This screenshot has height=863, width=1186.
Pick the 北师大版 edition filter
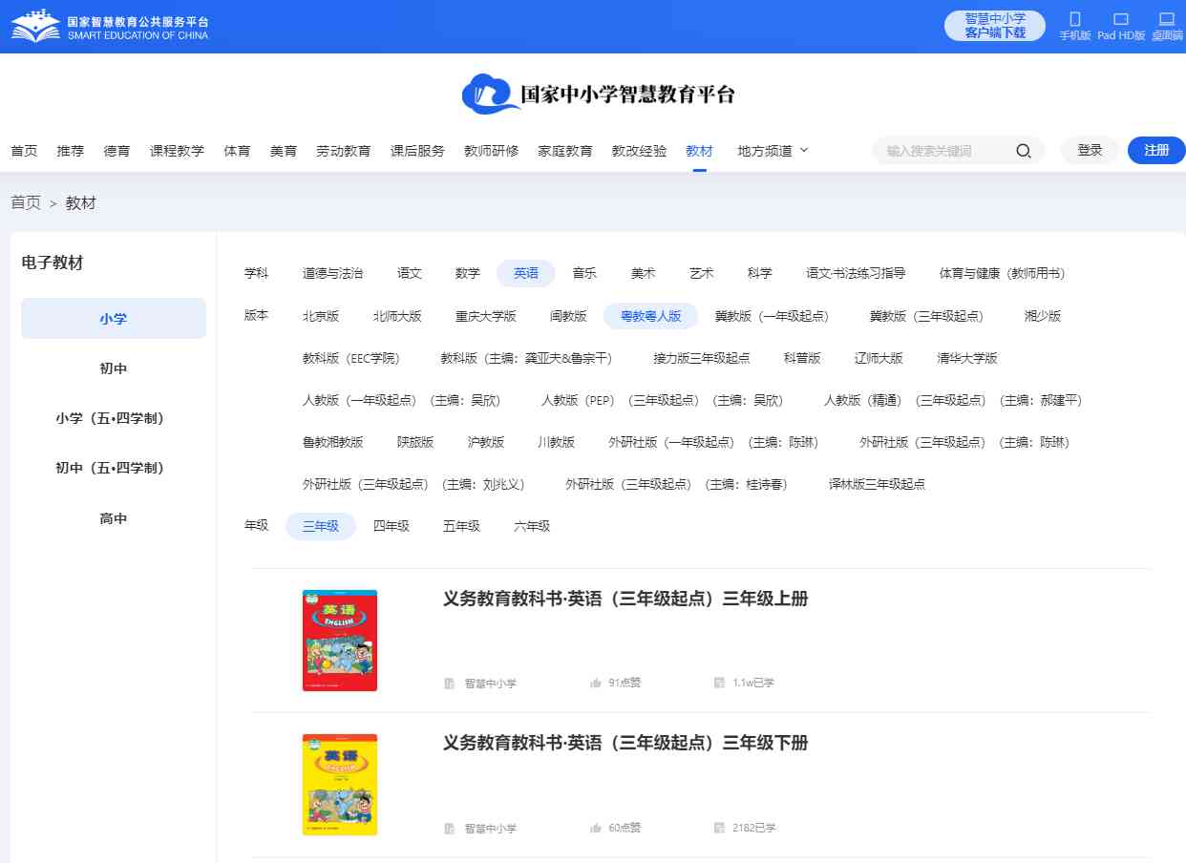point(397,316)
